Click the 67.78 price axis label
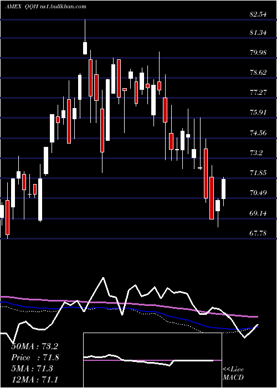277x388 pixels. tap(258, 233)
